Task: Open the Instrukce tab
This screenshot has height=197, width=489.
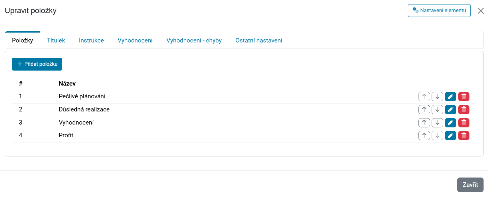Action: [91, 41]
